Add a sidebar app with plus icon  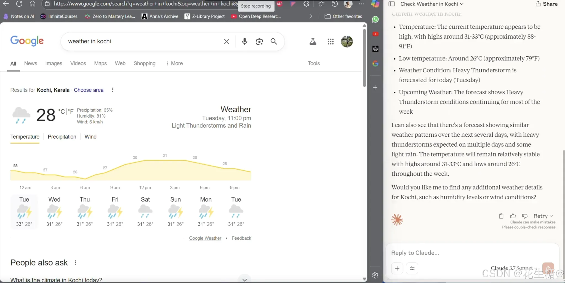375,88
